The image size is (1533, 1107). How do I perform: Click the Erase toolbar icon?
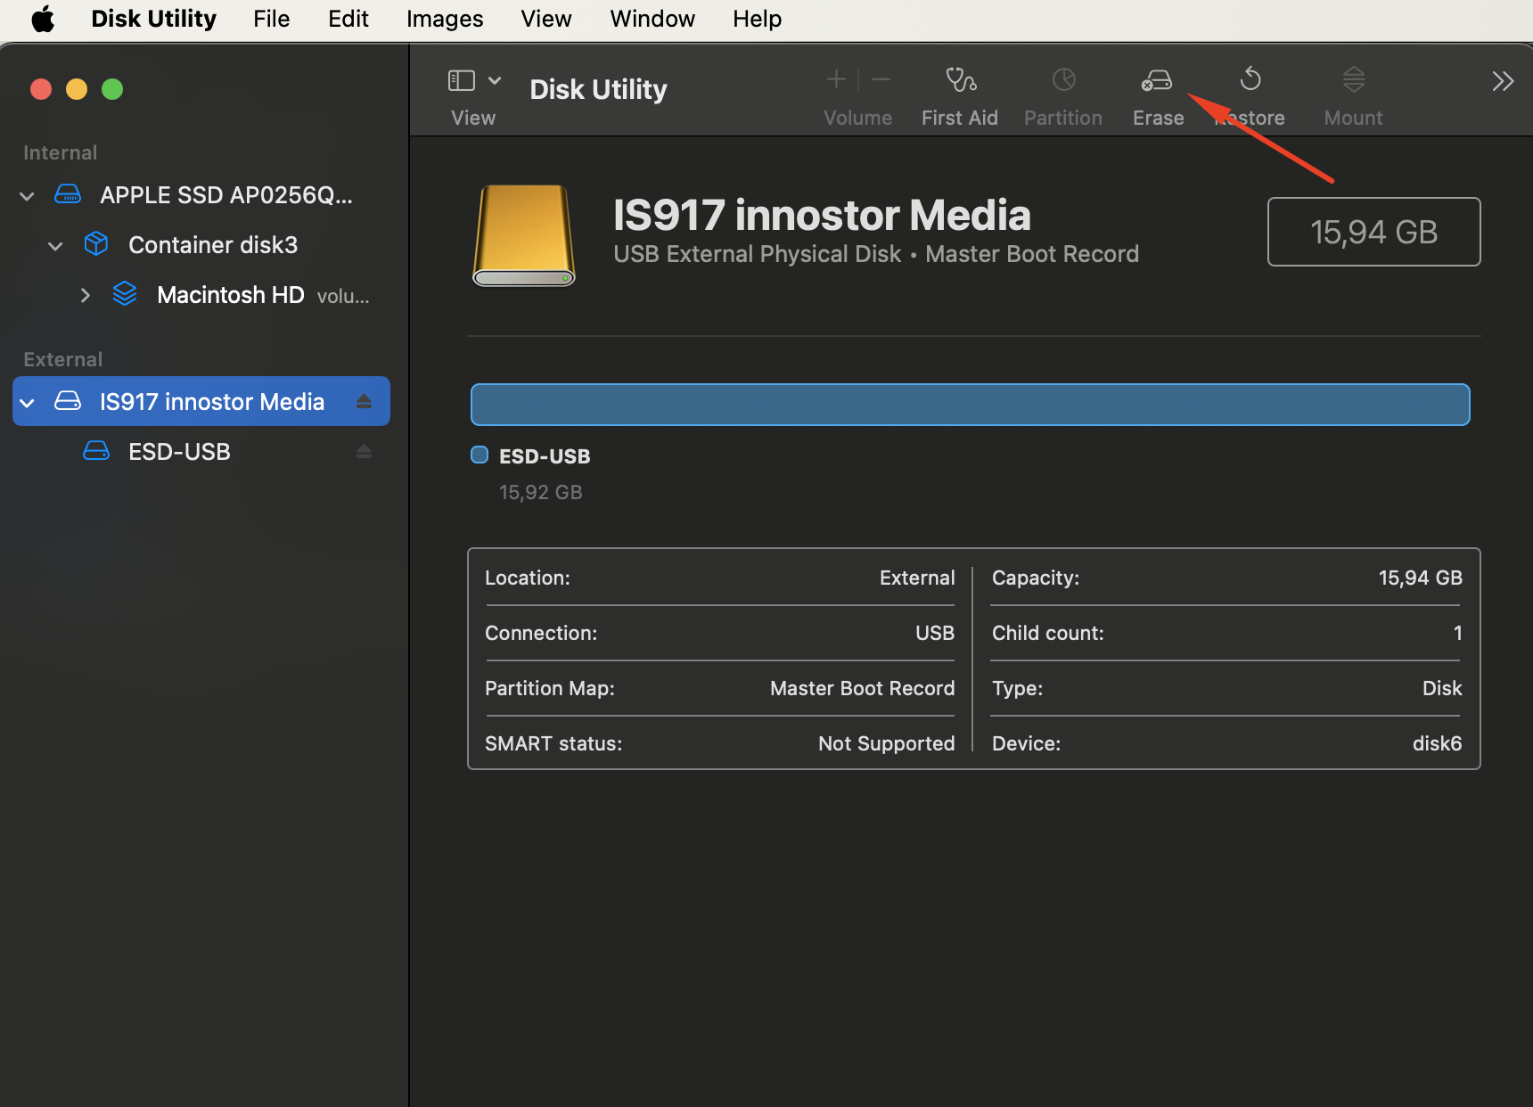(x=1157, y=81)
